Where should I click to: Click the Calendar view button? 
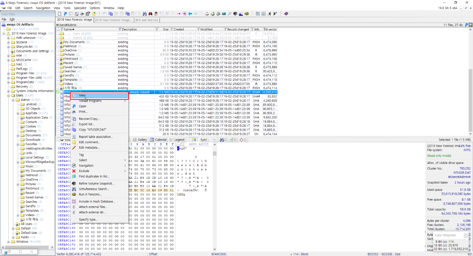tap(159, 140)
